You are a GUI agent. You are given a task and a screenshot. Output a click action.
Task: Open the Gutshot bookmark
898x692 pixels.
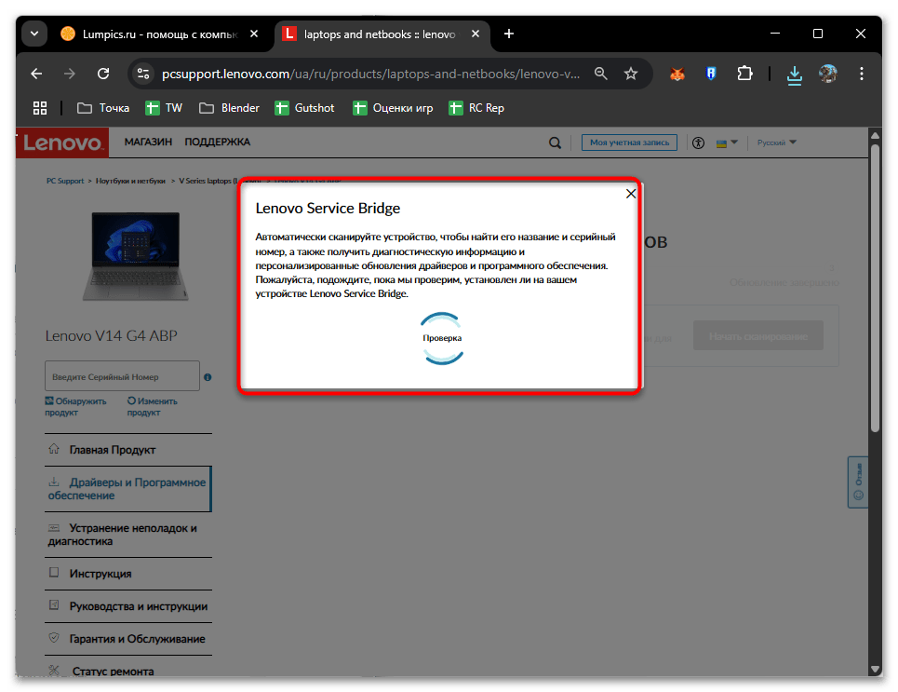pos(304,108)
